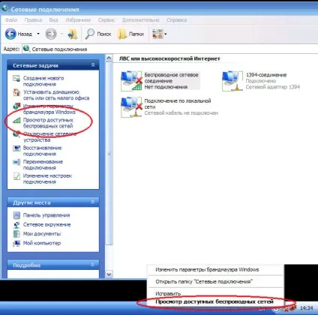This screenshot has height=315, width=318.
Task: Click the Изменение настроек подключения checkmark icon
Action: click(x=16, y=176)
